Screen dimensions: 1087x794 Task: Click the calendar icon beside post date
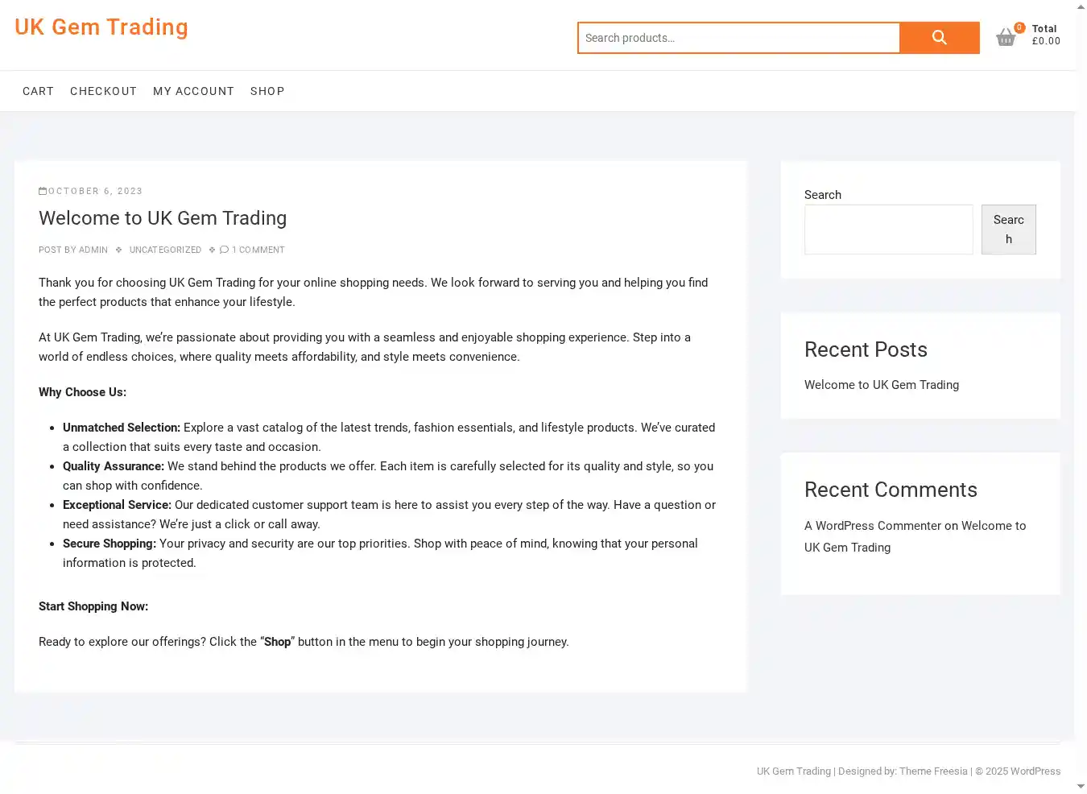pyautogui.click(x=43, y=191)
